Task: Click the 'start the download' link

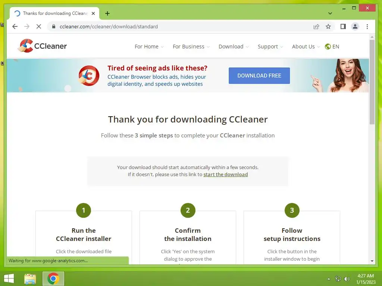Action: click(x=226, y=174)
